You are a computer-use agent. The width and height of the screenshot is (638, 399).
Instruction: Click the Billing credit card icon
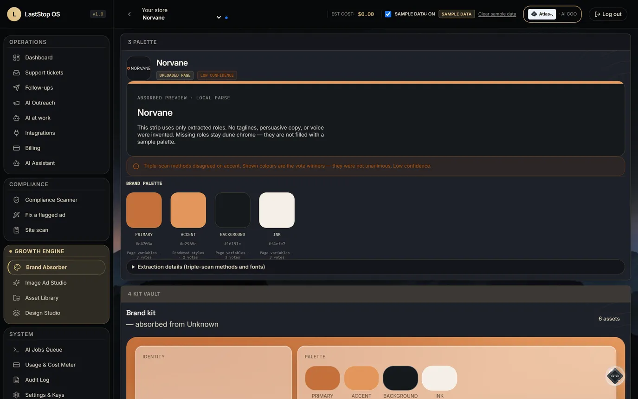point(16,148)
